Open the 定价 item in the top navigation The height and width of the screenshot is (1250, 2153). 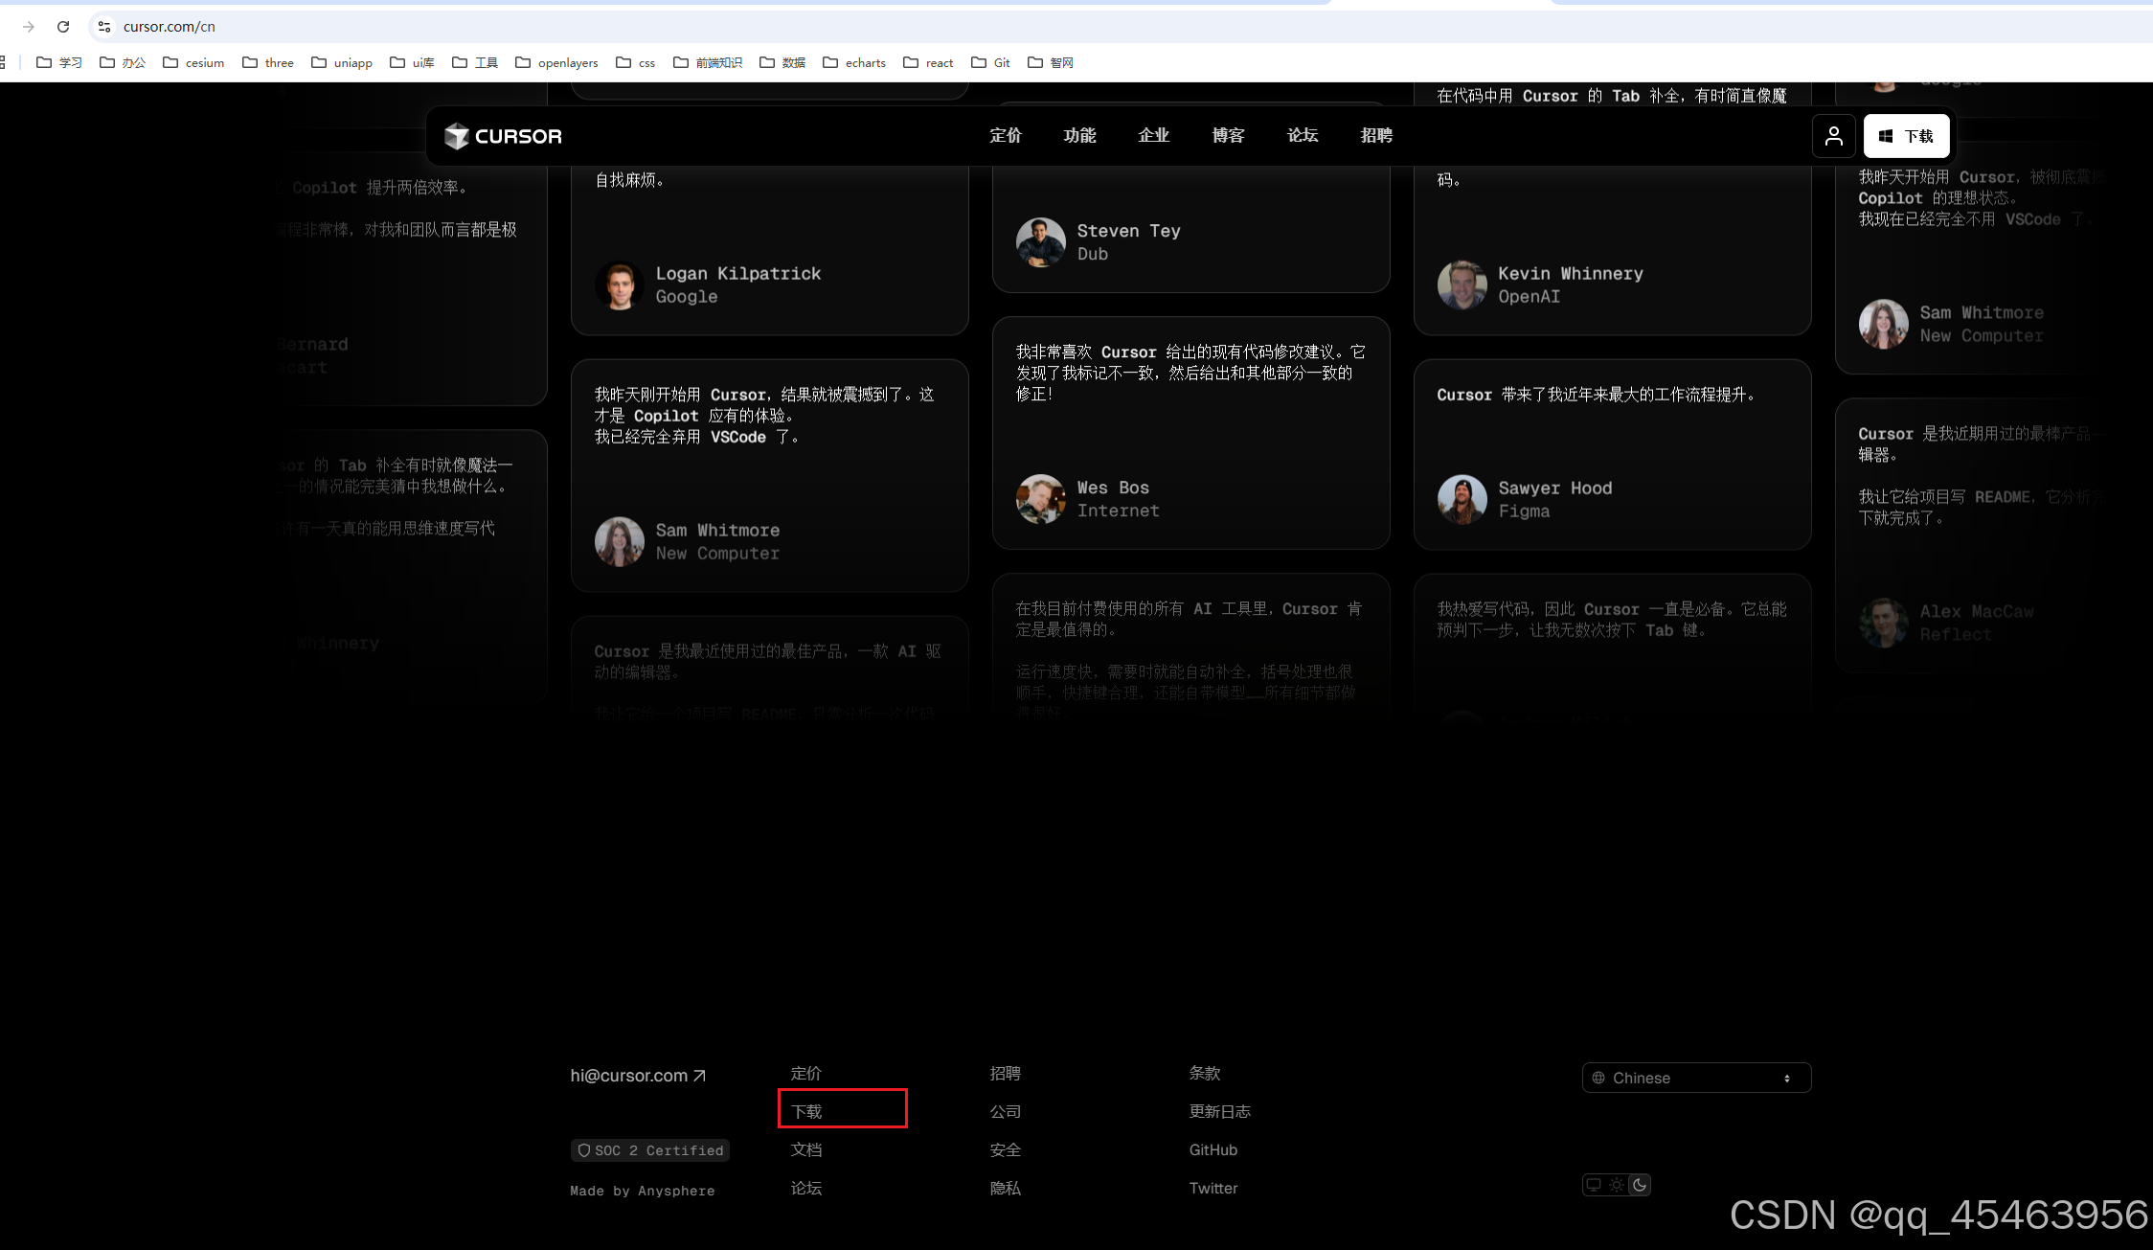(x=1005, y=136)
